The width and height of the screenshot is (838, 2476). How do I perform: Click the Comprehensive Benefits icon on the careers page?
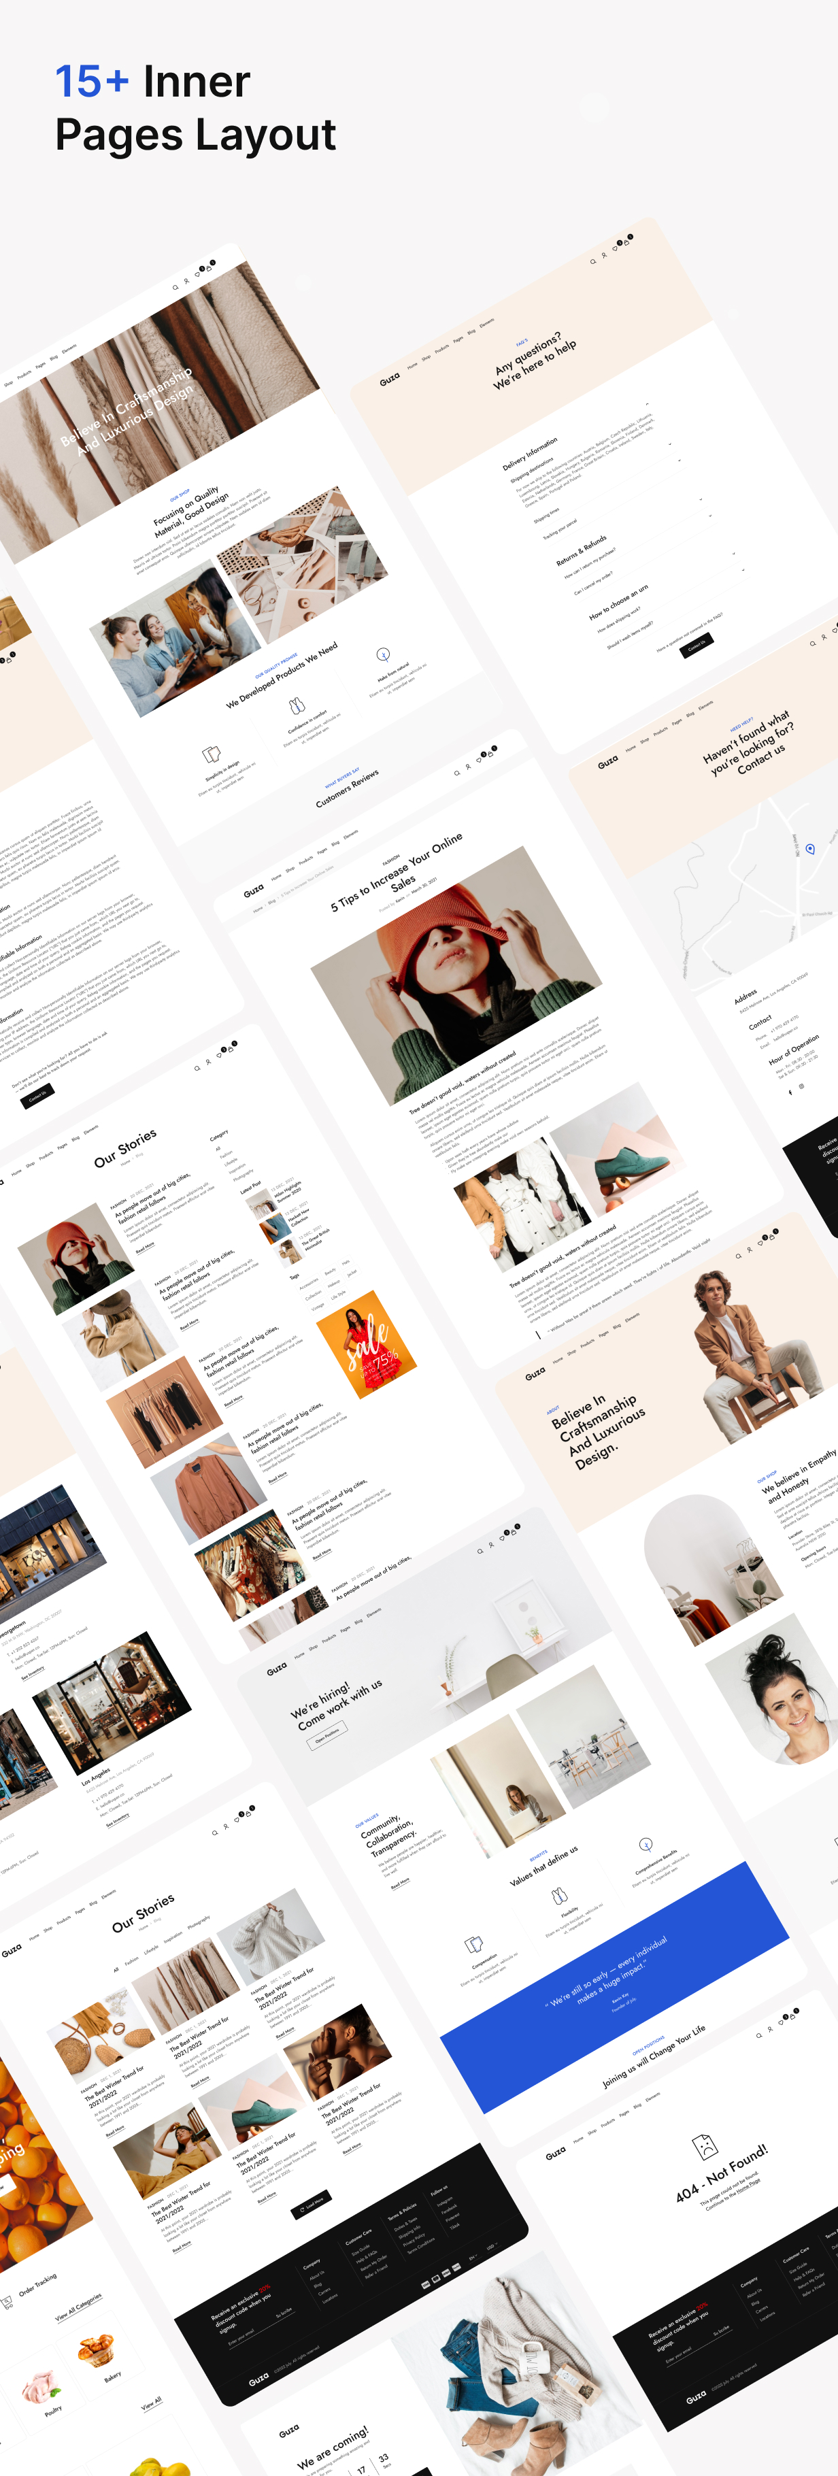coord(646,1845)
